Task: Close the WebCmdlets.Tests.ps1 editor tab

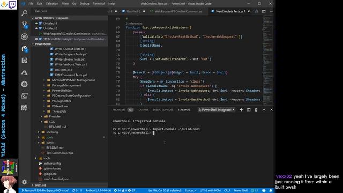Action: pyautogui.click(x=249, y=11)
